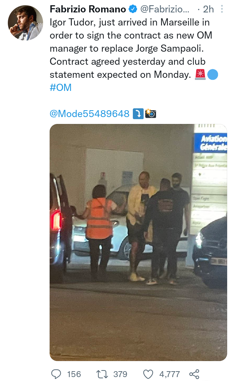Click the reply speech bubble icon
The height and width of the screenshot is (381, 235).
[56, 374]
